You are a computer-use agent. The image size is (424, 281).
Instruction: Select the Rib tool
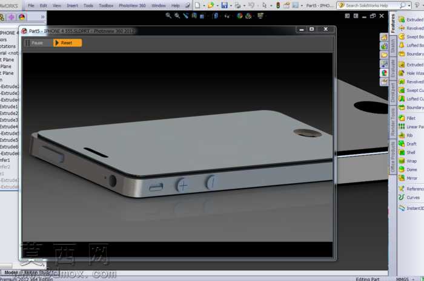coord(406,135)
